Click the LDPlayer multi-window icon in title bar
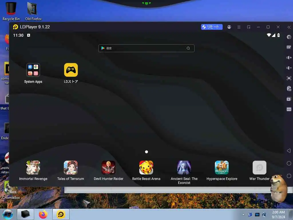 [x=249, y=27]
